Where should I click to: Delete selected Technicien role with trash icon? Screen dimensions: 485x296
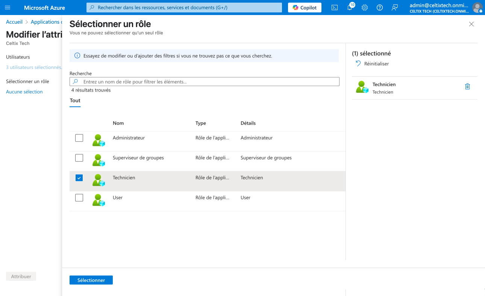point(467,86)
